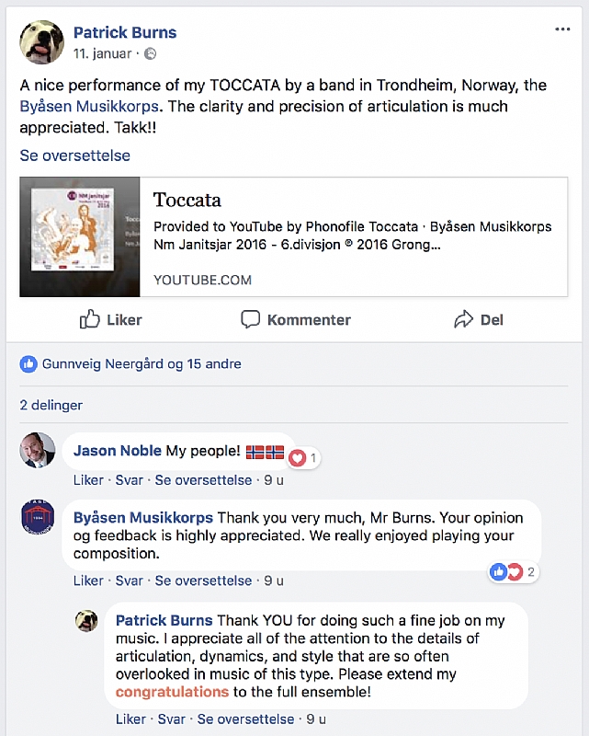Click the thumbs-up Liker icon under the post
The width and height of the screenshot is (589, 736).
coord(89,319)
